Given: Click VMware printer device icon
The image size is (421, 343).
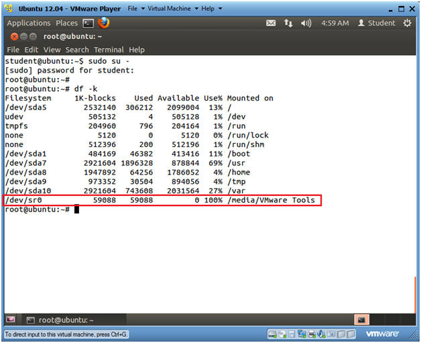Looking at the screenshot, I should pos(312,334).
